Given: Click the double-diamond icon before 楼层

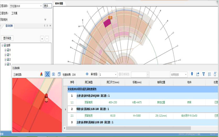Looking at the screenshot, I should point(87,74).
